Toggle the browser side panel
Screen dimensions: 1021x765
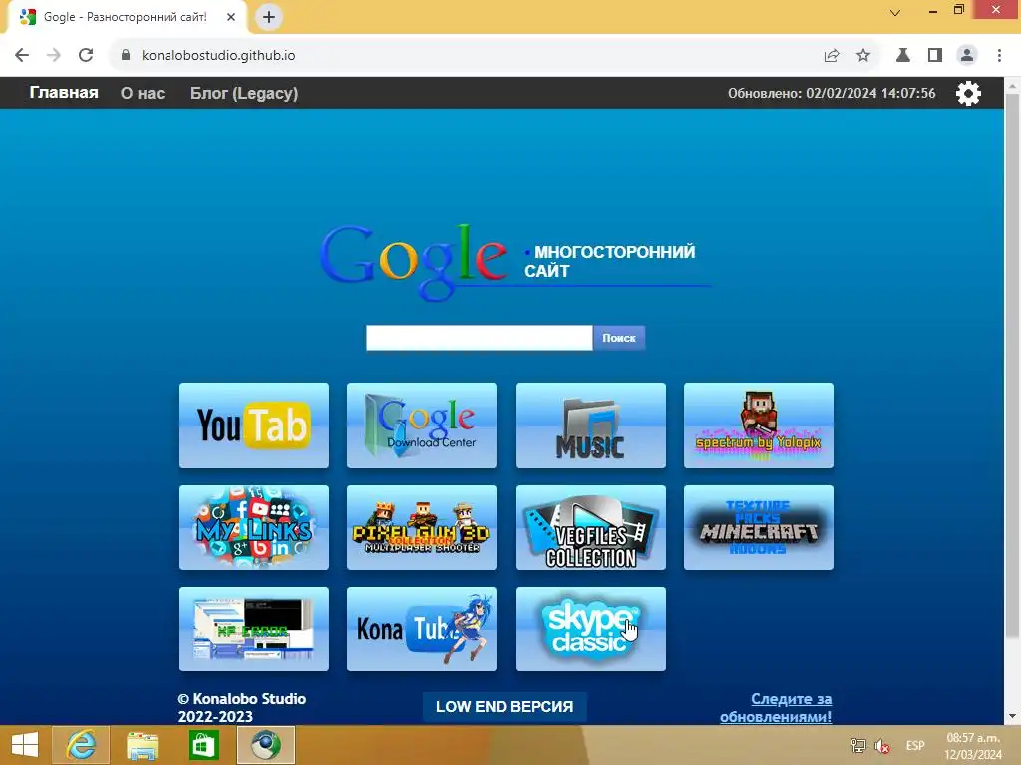[935, 56]
